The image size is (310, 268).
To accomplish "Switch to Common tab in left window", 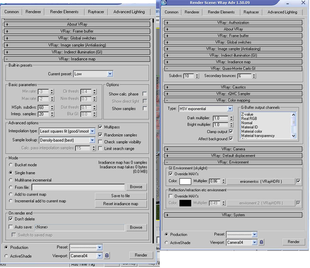I will click(x=11, y=12).
